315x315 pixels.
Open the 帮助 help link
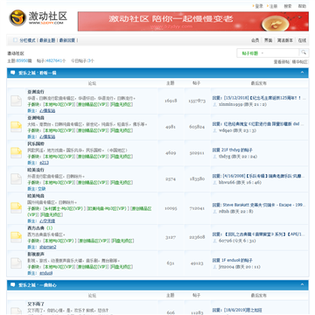coord(302,6)
